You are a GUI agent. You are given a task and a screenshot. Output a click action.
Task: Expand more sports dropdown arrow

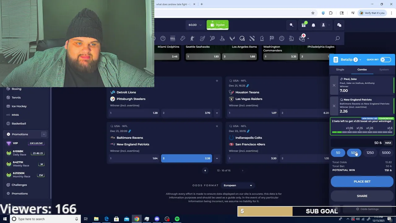(308, 39)
